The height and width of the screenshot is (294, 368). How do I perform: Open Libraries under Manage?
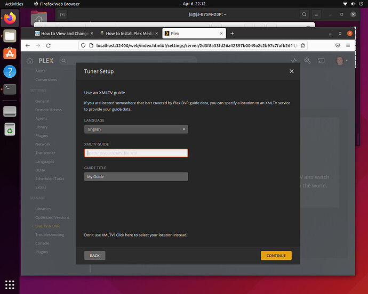pyautogui.click(x=43, y=209)
